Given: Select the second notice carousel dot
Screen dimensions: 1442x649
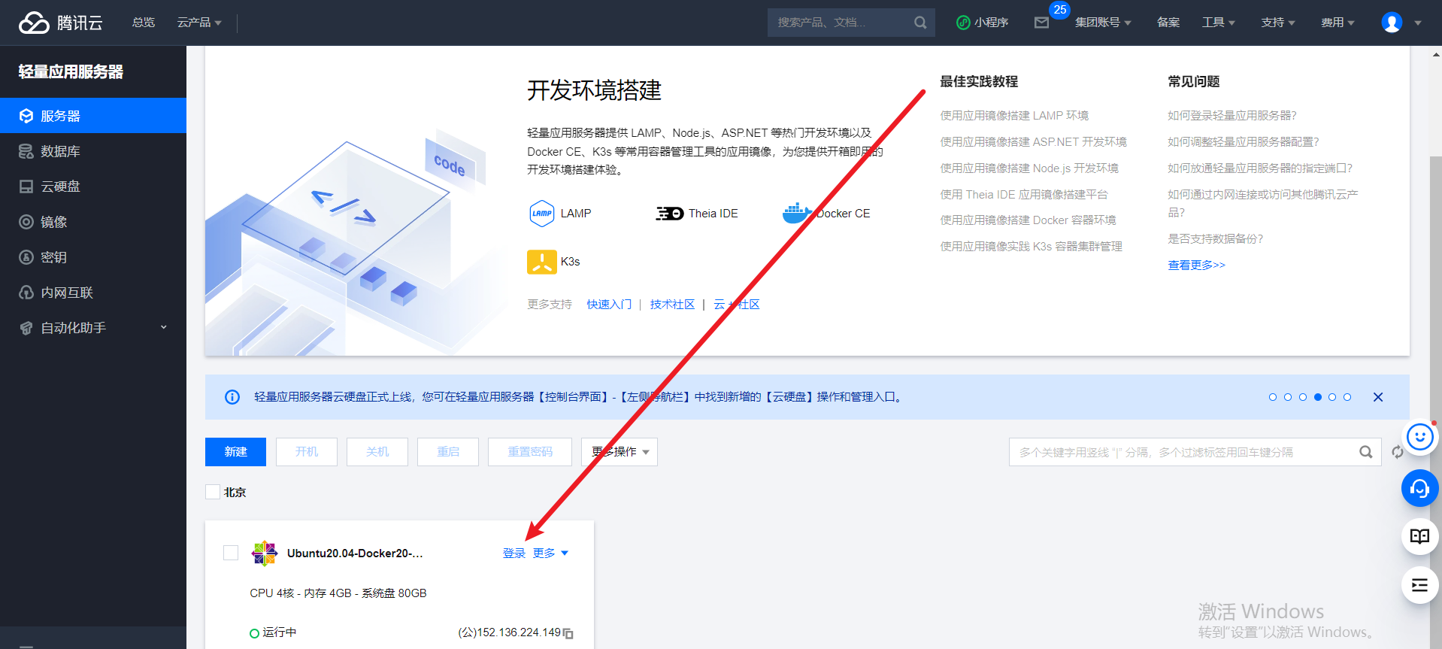Looking at the screenshot, I should 1288,397.
